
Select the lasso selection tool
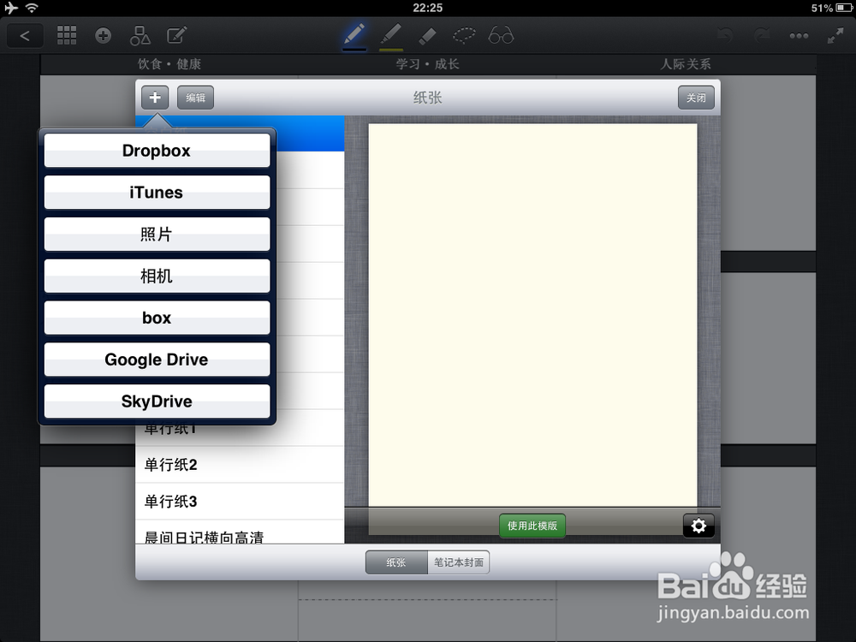[464, 36]
